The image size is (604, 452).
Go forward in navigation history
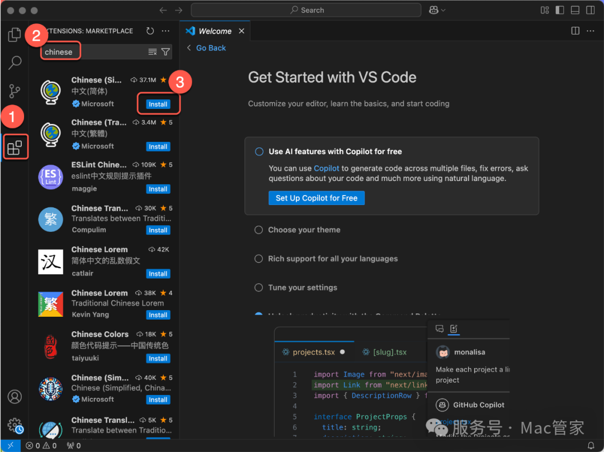(x=179, y=11)
